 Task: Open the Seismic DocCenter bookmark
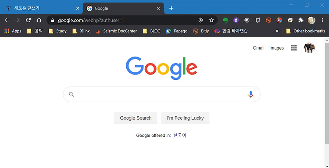116,31
